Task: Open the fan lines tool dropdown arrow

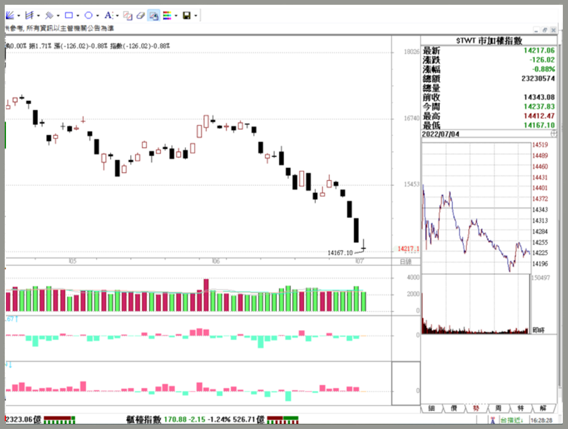Action: tap(19, 16)
